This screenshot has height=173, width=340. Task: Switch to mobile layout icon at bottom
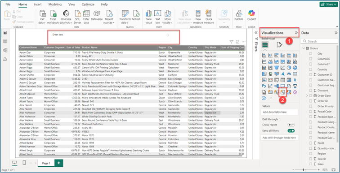(24, 163)
